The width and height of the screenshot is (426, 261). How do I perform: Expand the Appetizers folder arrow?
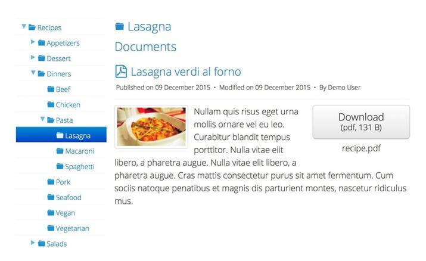point(33,42)
